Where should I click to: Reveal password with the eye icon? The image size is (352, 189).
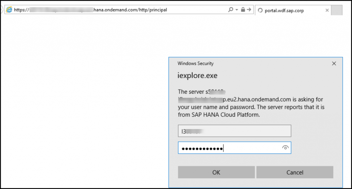coord(285,148)
